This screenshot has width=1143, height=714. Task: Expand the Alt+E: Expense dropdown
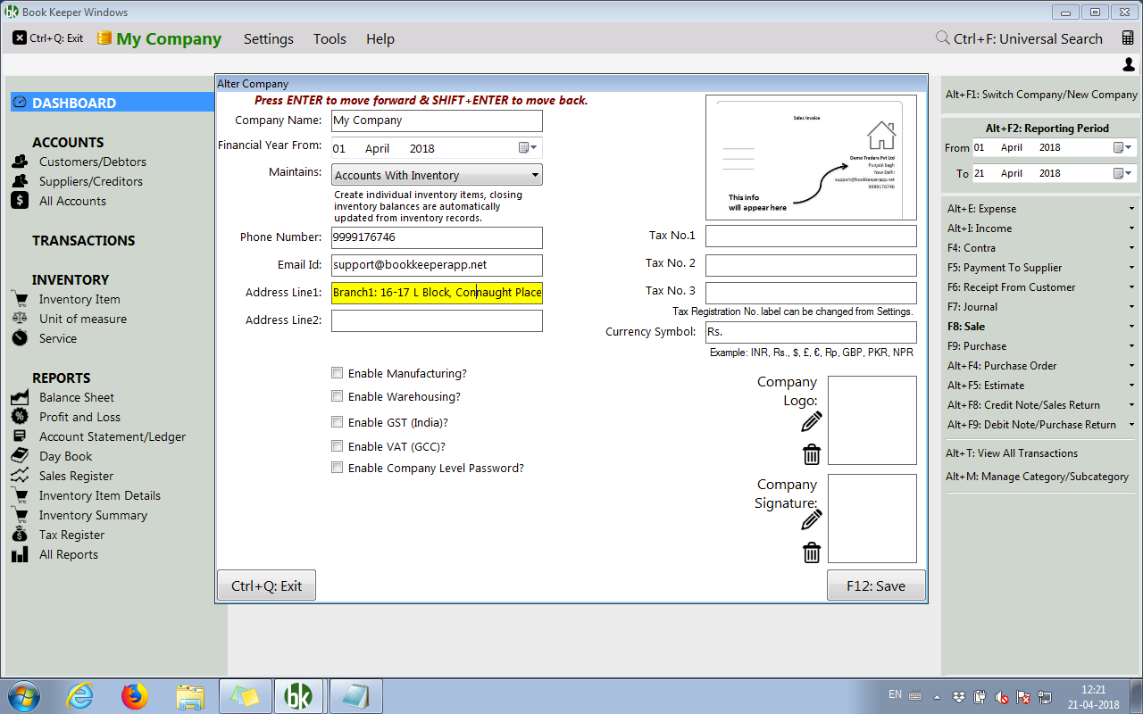pos(1131,209)
